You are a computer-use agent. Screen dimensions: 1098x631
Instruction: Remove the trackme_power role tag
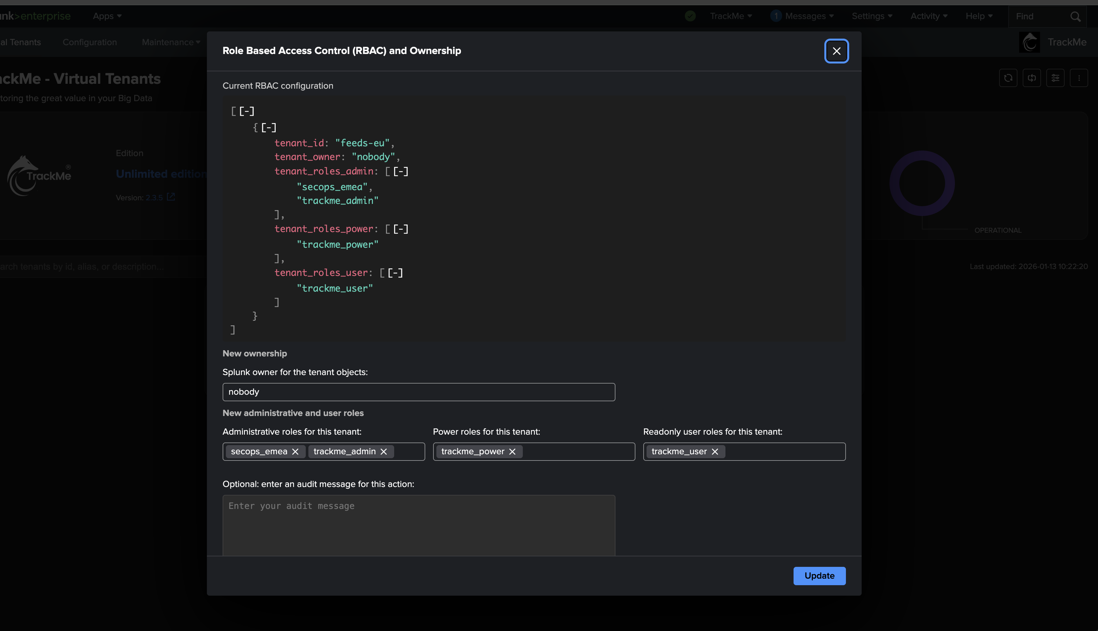tap(512, 452)
